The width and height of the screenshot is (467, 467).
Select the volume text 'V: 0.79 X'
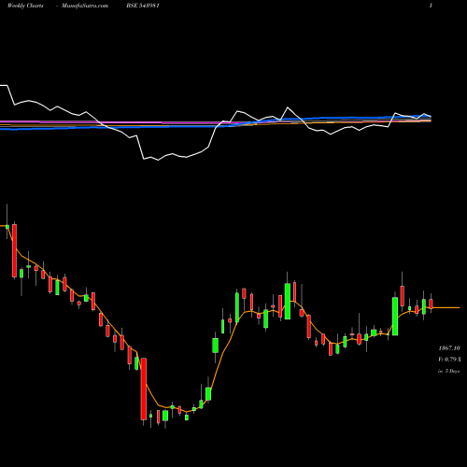pyautogui.click(x=449, y=360)
